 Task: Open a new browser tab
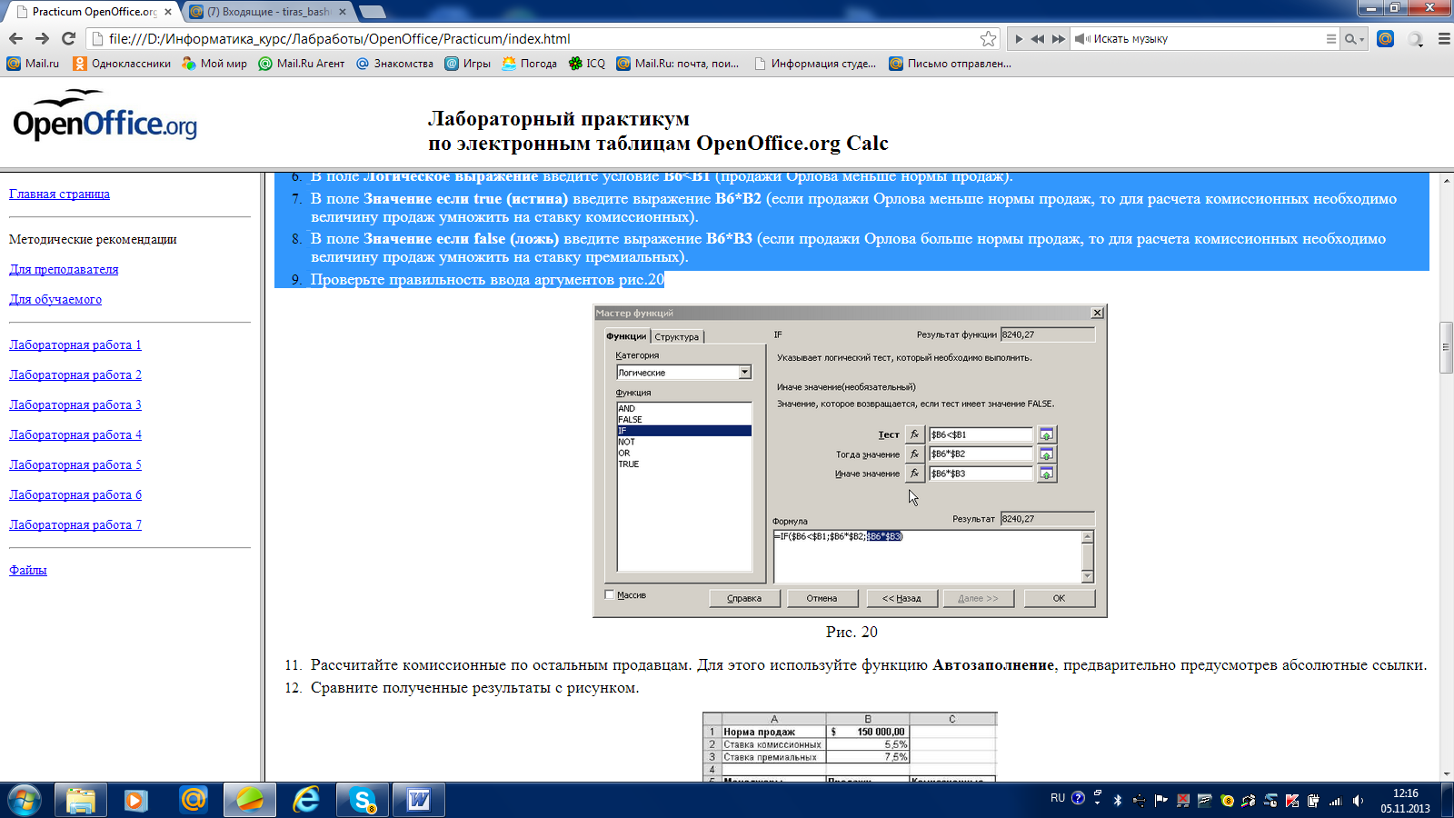(373, 12)
